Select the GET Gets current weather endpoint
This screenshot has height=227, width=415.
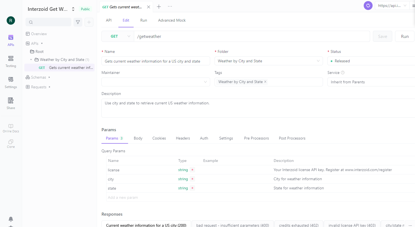[x=59, y=68]
